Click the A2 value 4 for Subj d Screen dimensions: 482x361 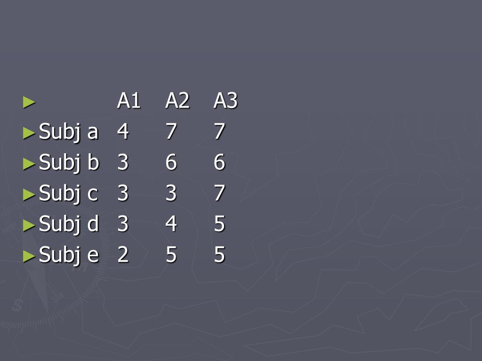click(171, 225)
